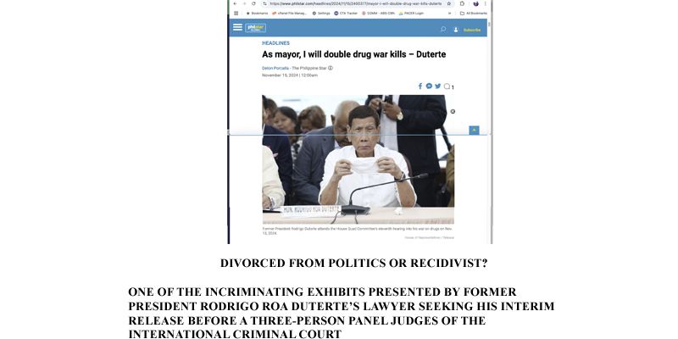Open the HEADLINES section link
Image resolution: width=678 pixels, height=339 pixels.
pyautogui.click(x=276, y=43)
